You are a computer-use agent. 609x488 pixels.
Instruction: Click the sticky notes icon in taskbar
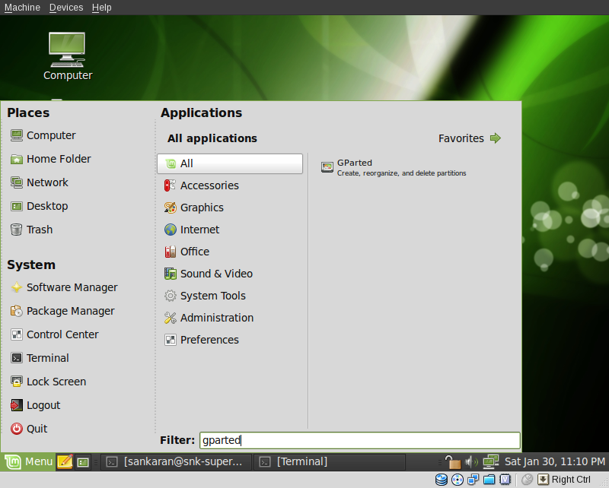[66, 461]
